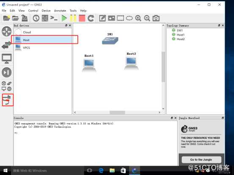Click canvas horizontal scrollbar right arrow
Viewport: 234px width, 175px height.
pyautogui.click(x=160, y=113)
